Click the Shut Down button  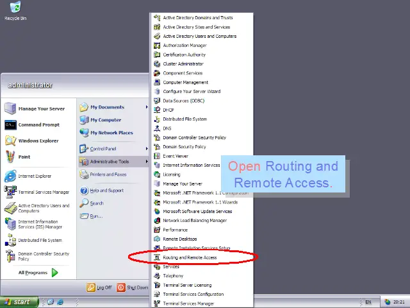click(133, 287)
